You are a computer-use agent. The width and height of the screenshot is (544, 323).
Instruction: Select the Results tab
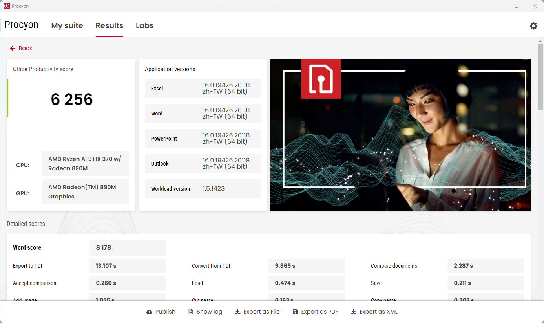coord(110,26)
